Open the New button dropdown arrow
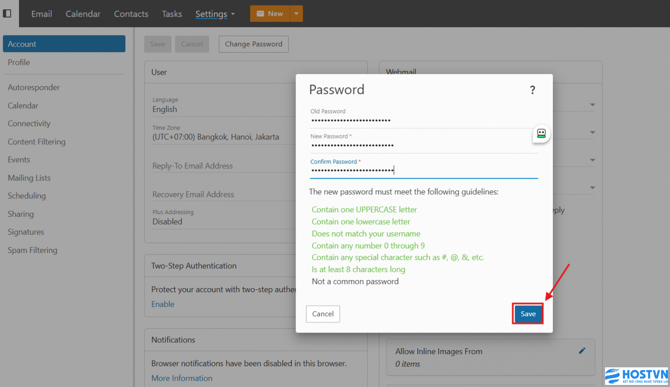Viewport: 670px width, 387px height. 296,14
